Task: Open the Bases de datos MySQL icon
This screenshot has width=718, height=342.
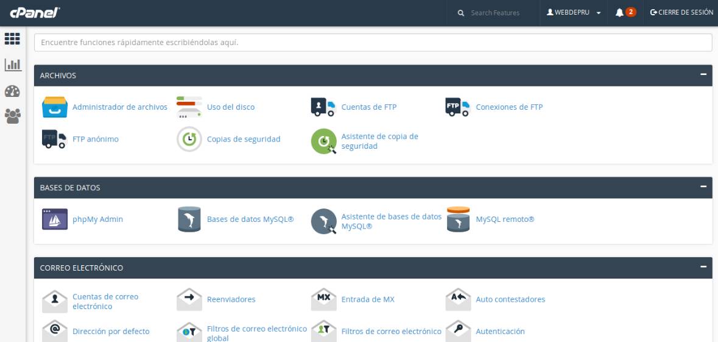Action: pyautogui.click(x=188, y=219)
